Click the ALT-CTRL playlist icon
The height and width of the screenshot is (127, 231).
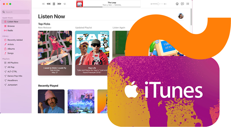5,72
